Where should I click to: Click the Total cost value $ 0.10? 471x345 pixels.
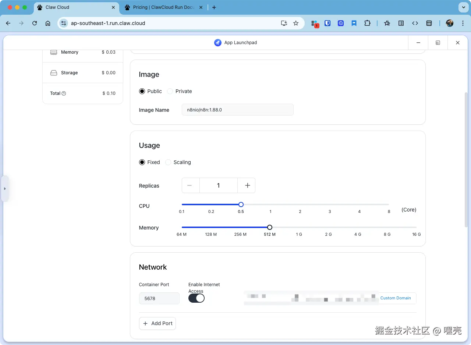[x=109, y=93]
